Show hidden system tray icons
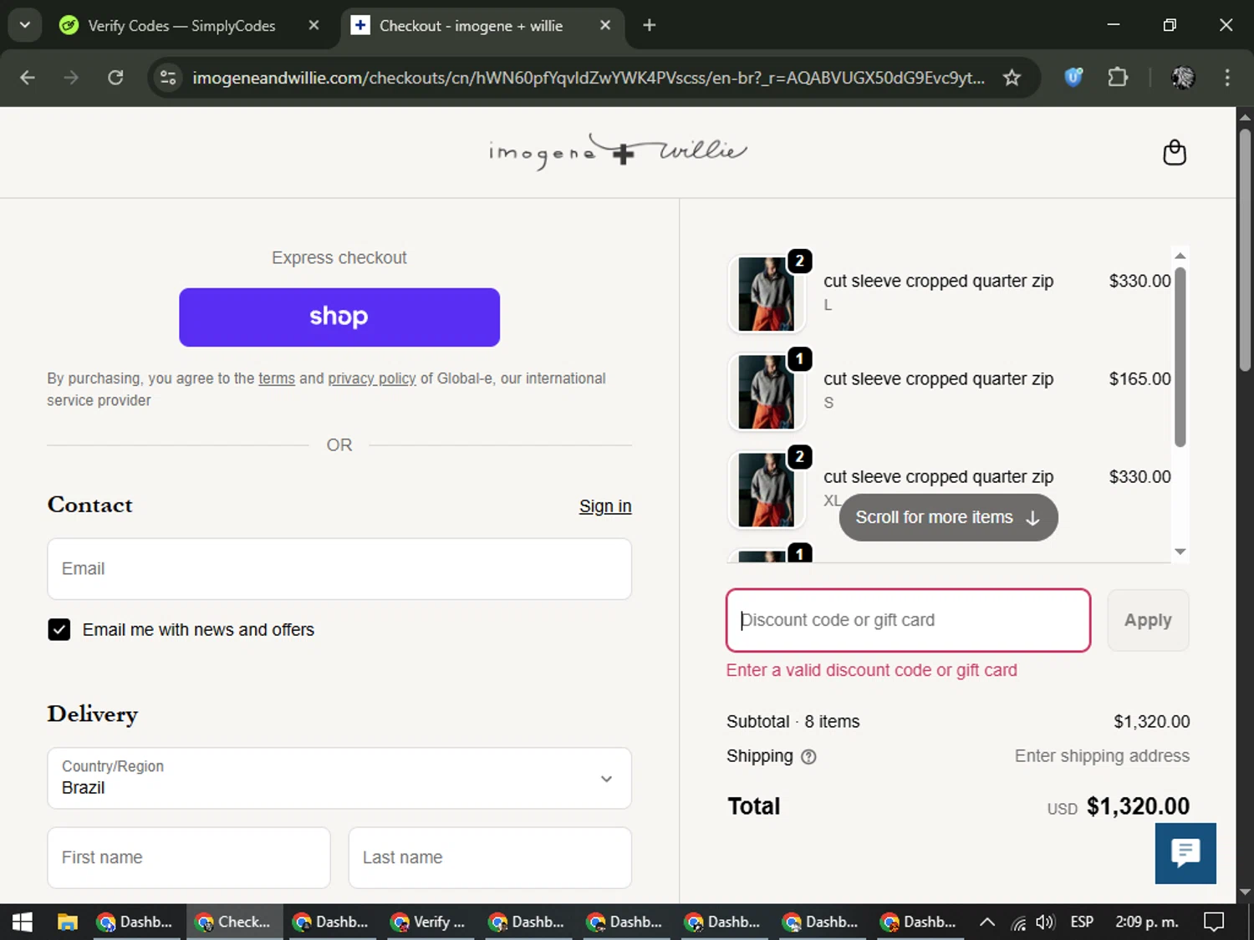This screenshot has height=940, width=1254. tap(986, 922)
